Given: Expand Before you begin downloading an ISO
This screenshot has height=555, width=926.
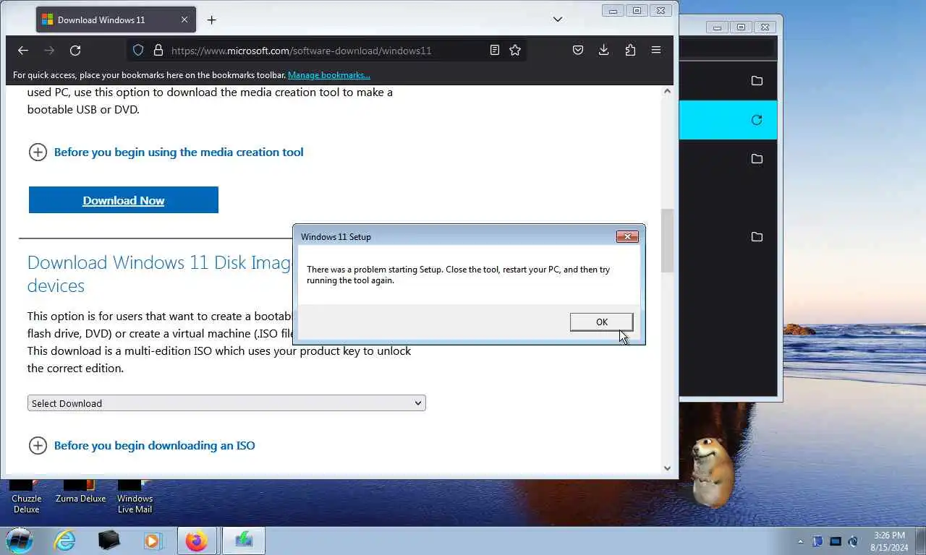Looking at the screenshot, I should (142, 445).
